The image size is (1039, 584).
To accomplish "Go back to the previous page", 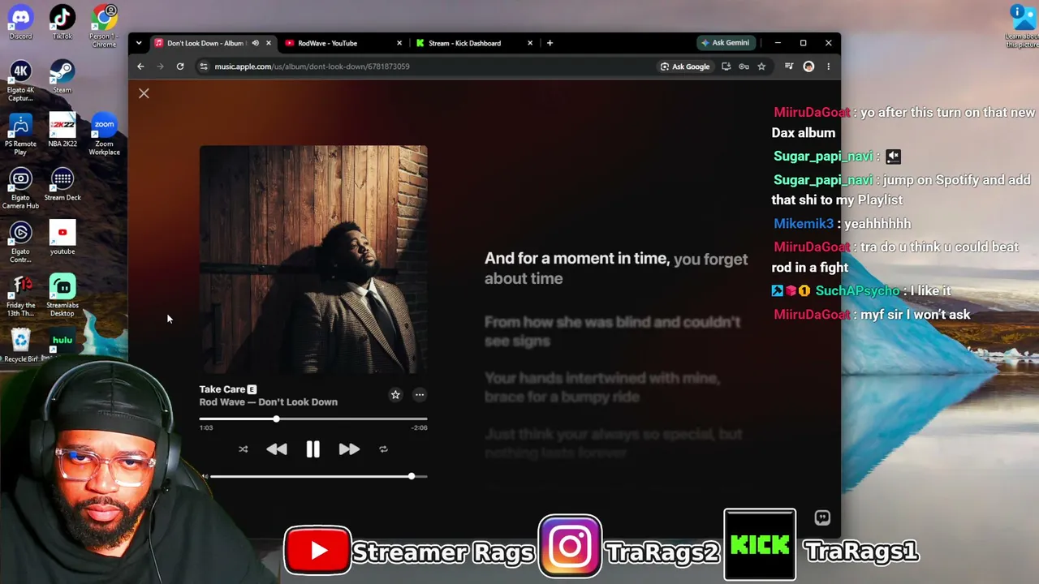I will (x=140, y=67).
